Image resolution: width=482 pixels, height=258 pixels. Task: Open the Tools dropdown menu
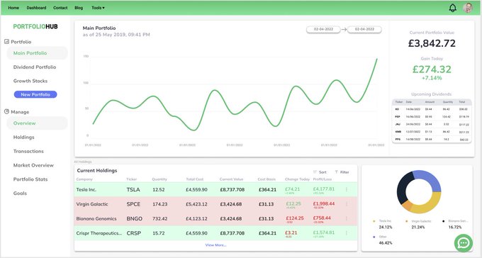click(98, 8)
